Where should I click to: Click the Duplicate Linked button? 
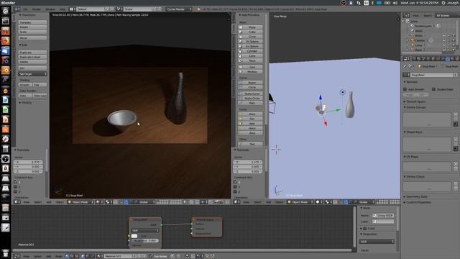pyautogui.click(x=32, y=57)
